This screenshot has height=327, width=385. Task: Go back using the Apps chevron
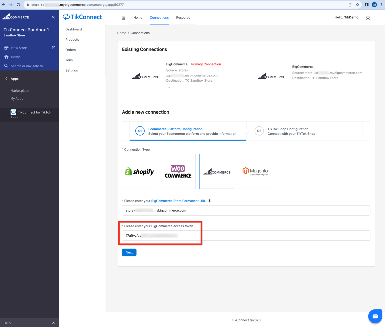click(6, 79)
